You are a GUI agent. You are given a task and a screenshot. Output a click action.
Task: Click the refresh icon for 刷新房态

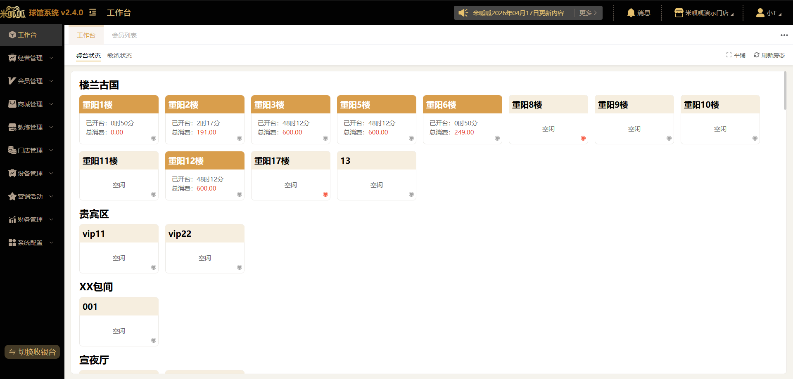coord(757,55)
